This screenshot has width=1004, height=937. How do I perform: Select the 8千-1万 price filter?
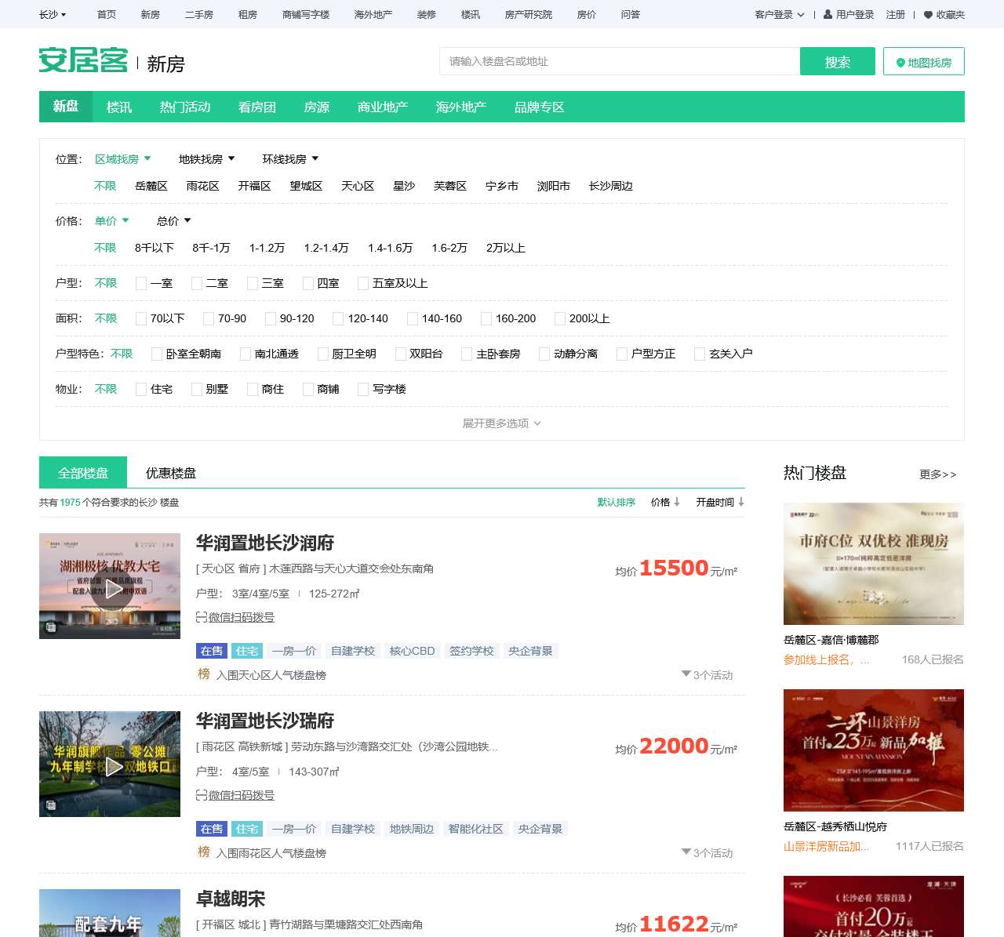pos(212,248)
